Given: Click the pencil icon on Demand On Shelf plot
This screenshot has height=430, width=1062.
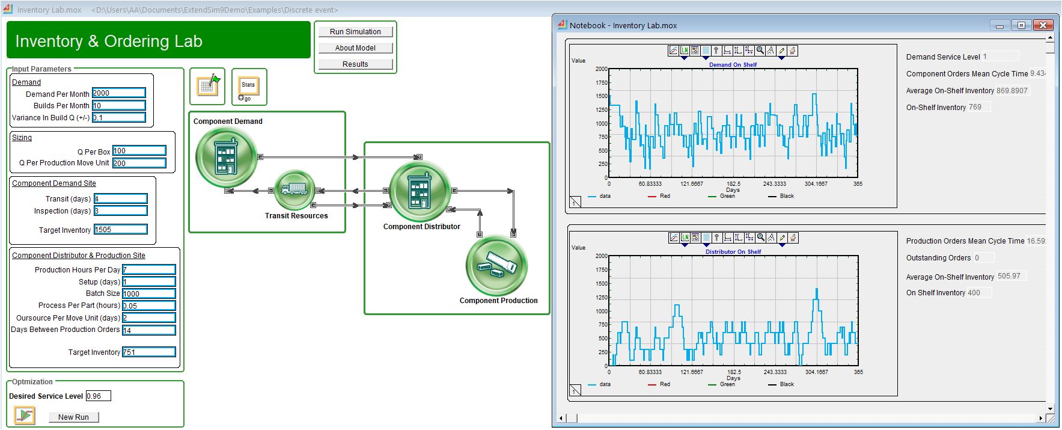Looking at the screenshot, I should (782, 51).
